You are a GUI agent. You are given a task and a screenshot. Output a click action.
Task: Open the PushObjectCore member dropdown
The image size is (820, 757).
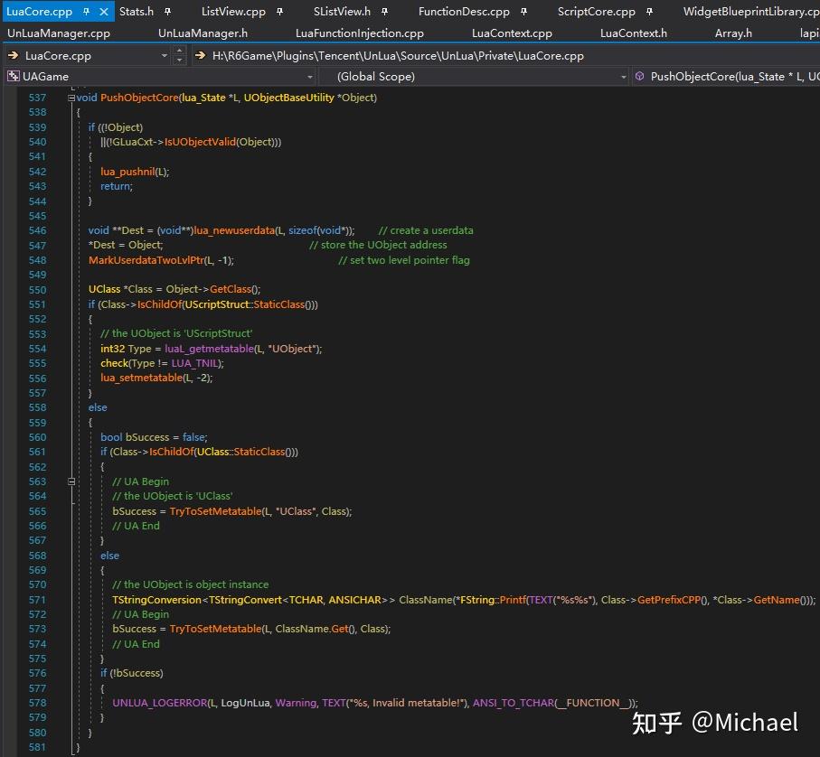726,77
